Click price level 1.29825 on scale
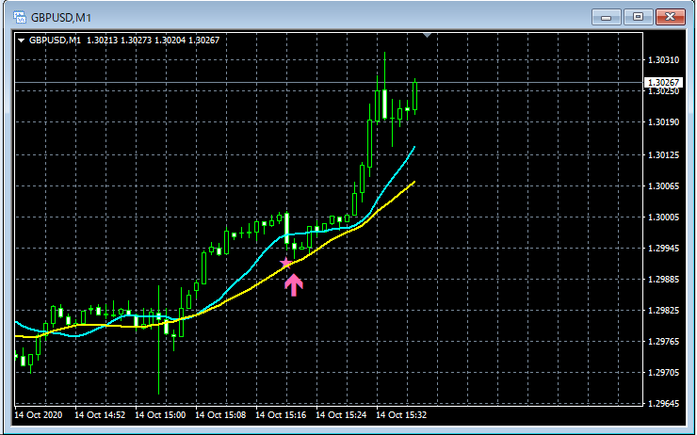697x435 pixels. (664, 311)
